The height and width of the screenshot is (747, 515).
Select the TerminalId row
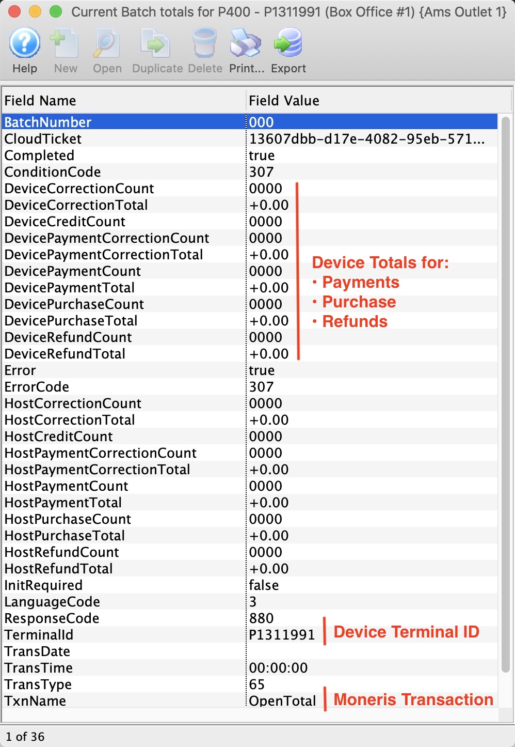pos(250,634)
